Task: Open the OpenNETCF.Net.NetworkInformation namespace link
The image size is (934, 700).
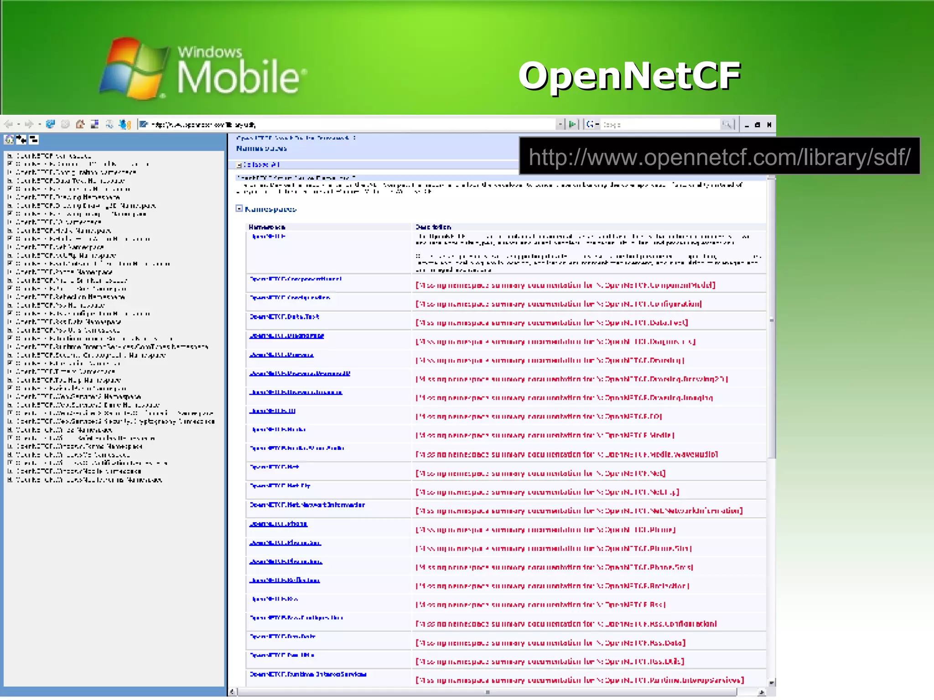Action: (x=307, y=504)
